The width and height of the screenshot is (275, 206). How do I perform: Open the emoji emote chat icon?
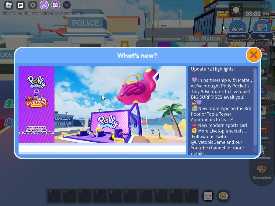[x=223, y=196]
